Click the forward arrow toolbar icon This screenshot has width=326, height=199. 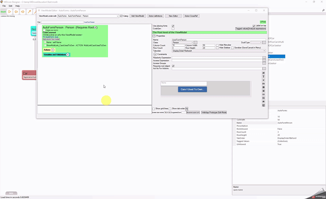point(23,12)
